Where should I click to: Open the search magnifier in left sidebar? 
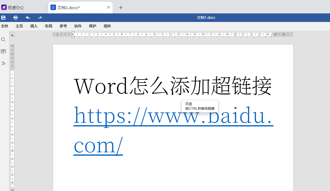(3, 40)
